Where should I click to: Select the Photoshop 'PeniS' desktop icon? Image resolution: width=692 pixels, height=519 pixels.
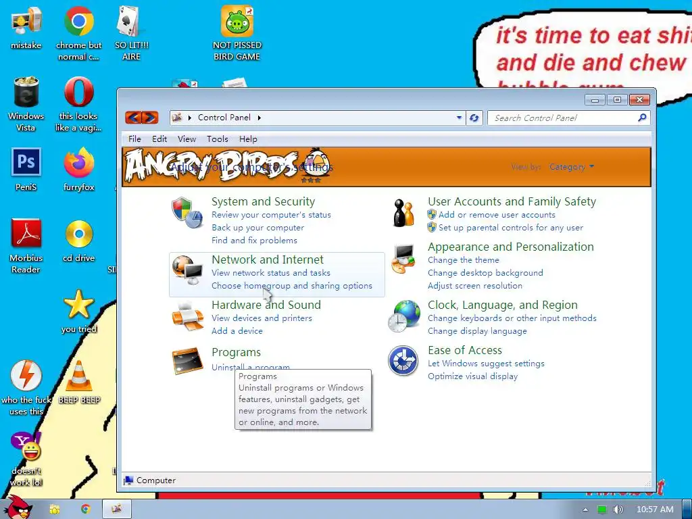click(x=26, y=170)
